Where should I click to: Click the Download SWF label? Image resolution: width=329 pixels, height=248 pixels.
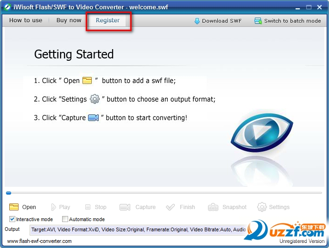coord(222,21)
